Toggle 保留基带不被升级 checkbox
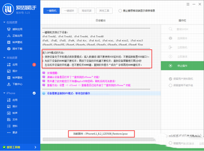The height and width of the screenshot is (151, 204). [170, 85]
